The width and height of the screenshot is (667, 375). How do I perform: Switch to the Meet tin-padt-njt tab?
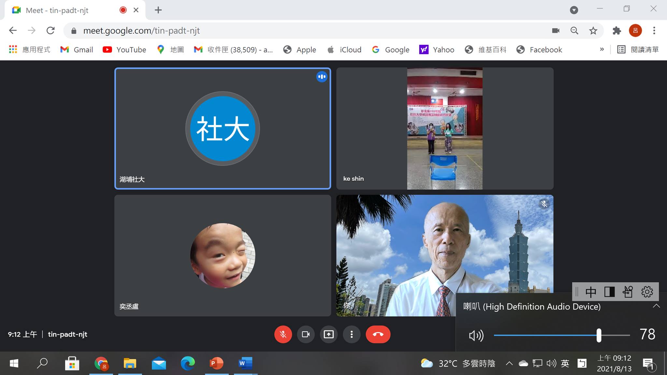57,10
